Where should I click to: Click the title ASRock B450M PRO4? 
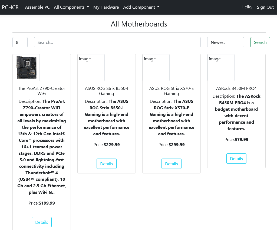click(x=236, y=88)
